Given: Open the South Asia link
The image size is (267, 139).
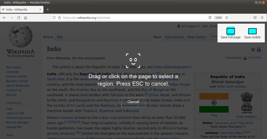Looking at the screenshot, I should (x=56, y=79).
